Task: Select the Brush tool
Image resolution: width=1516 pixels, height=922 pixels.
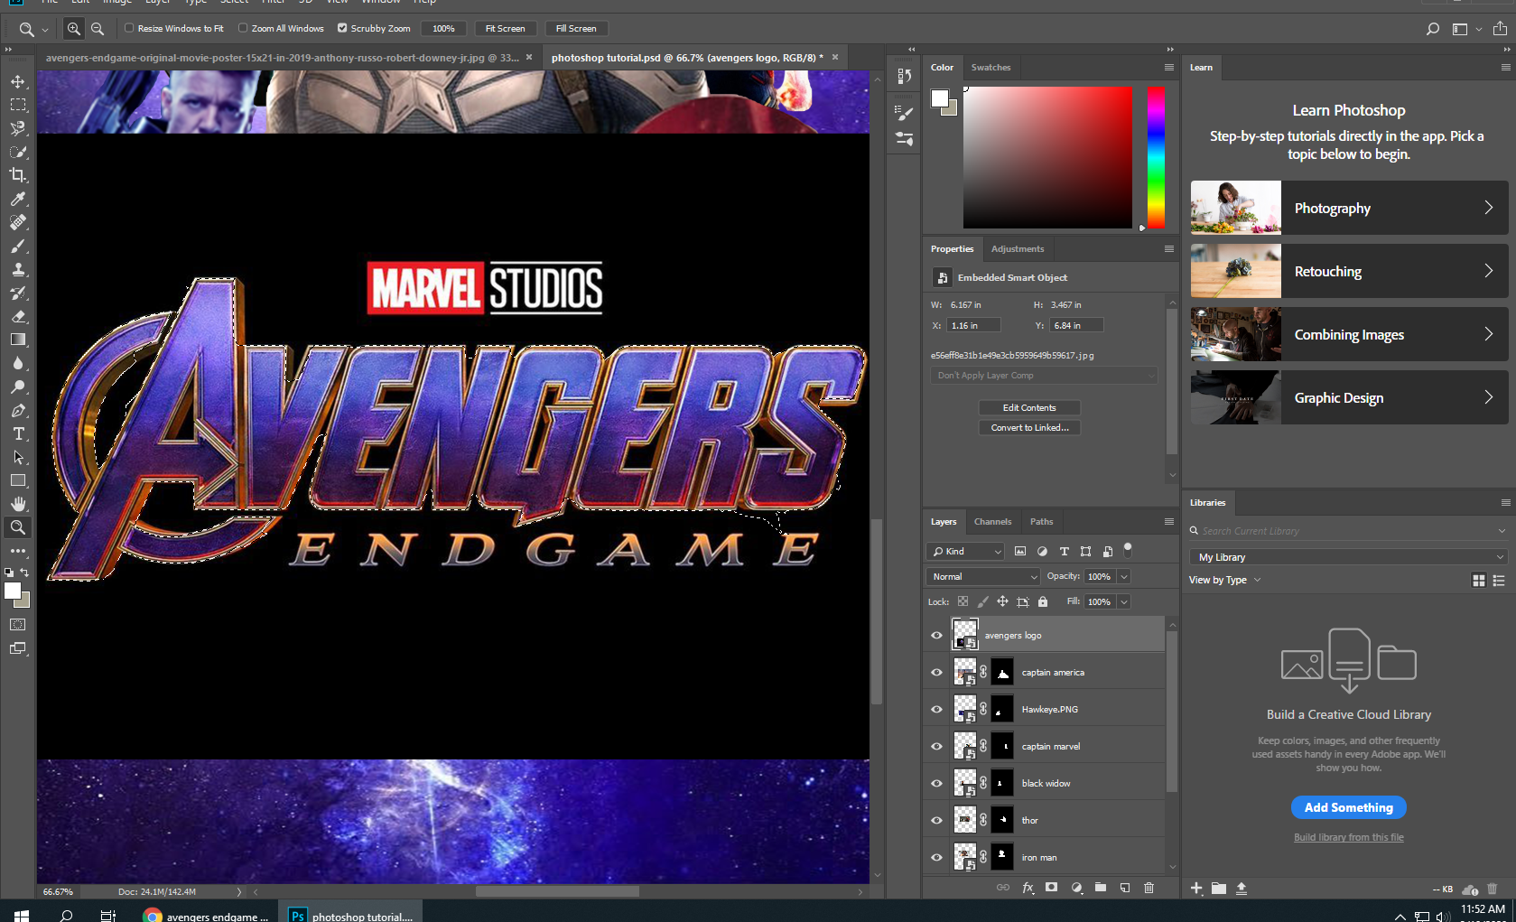Action: point(18,246)
